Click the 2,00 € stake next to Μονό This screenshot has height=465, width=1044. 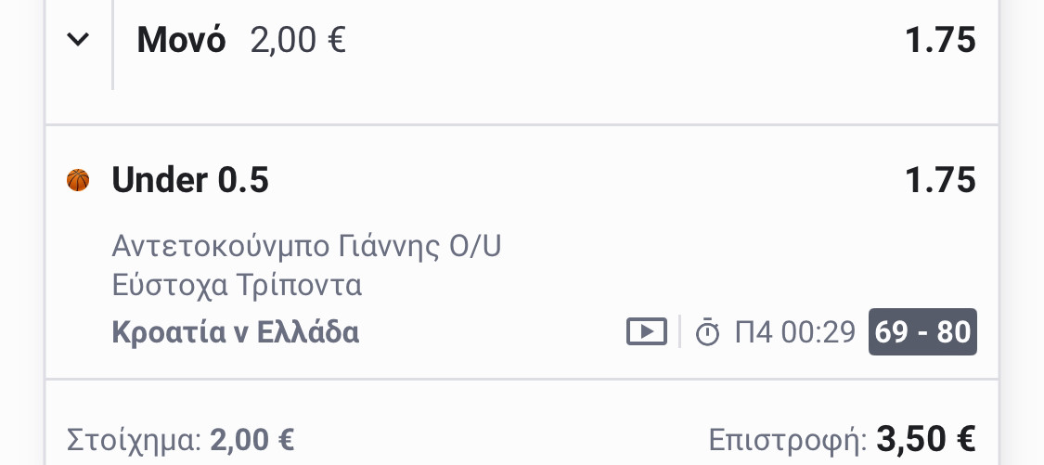click(x=298, y=40)
